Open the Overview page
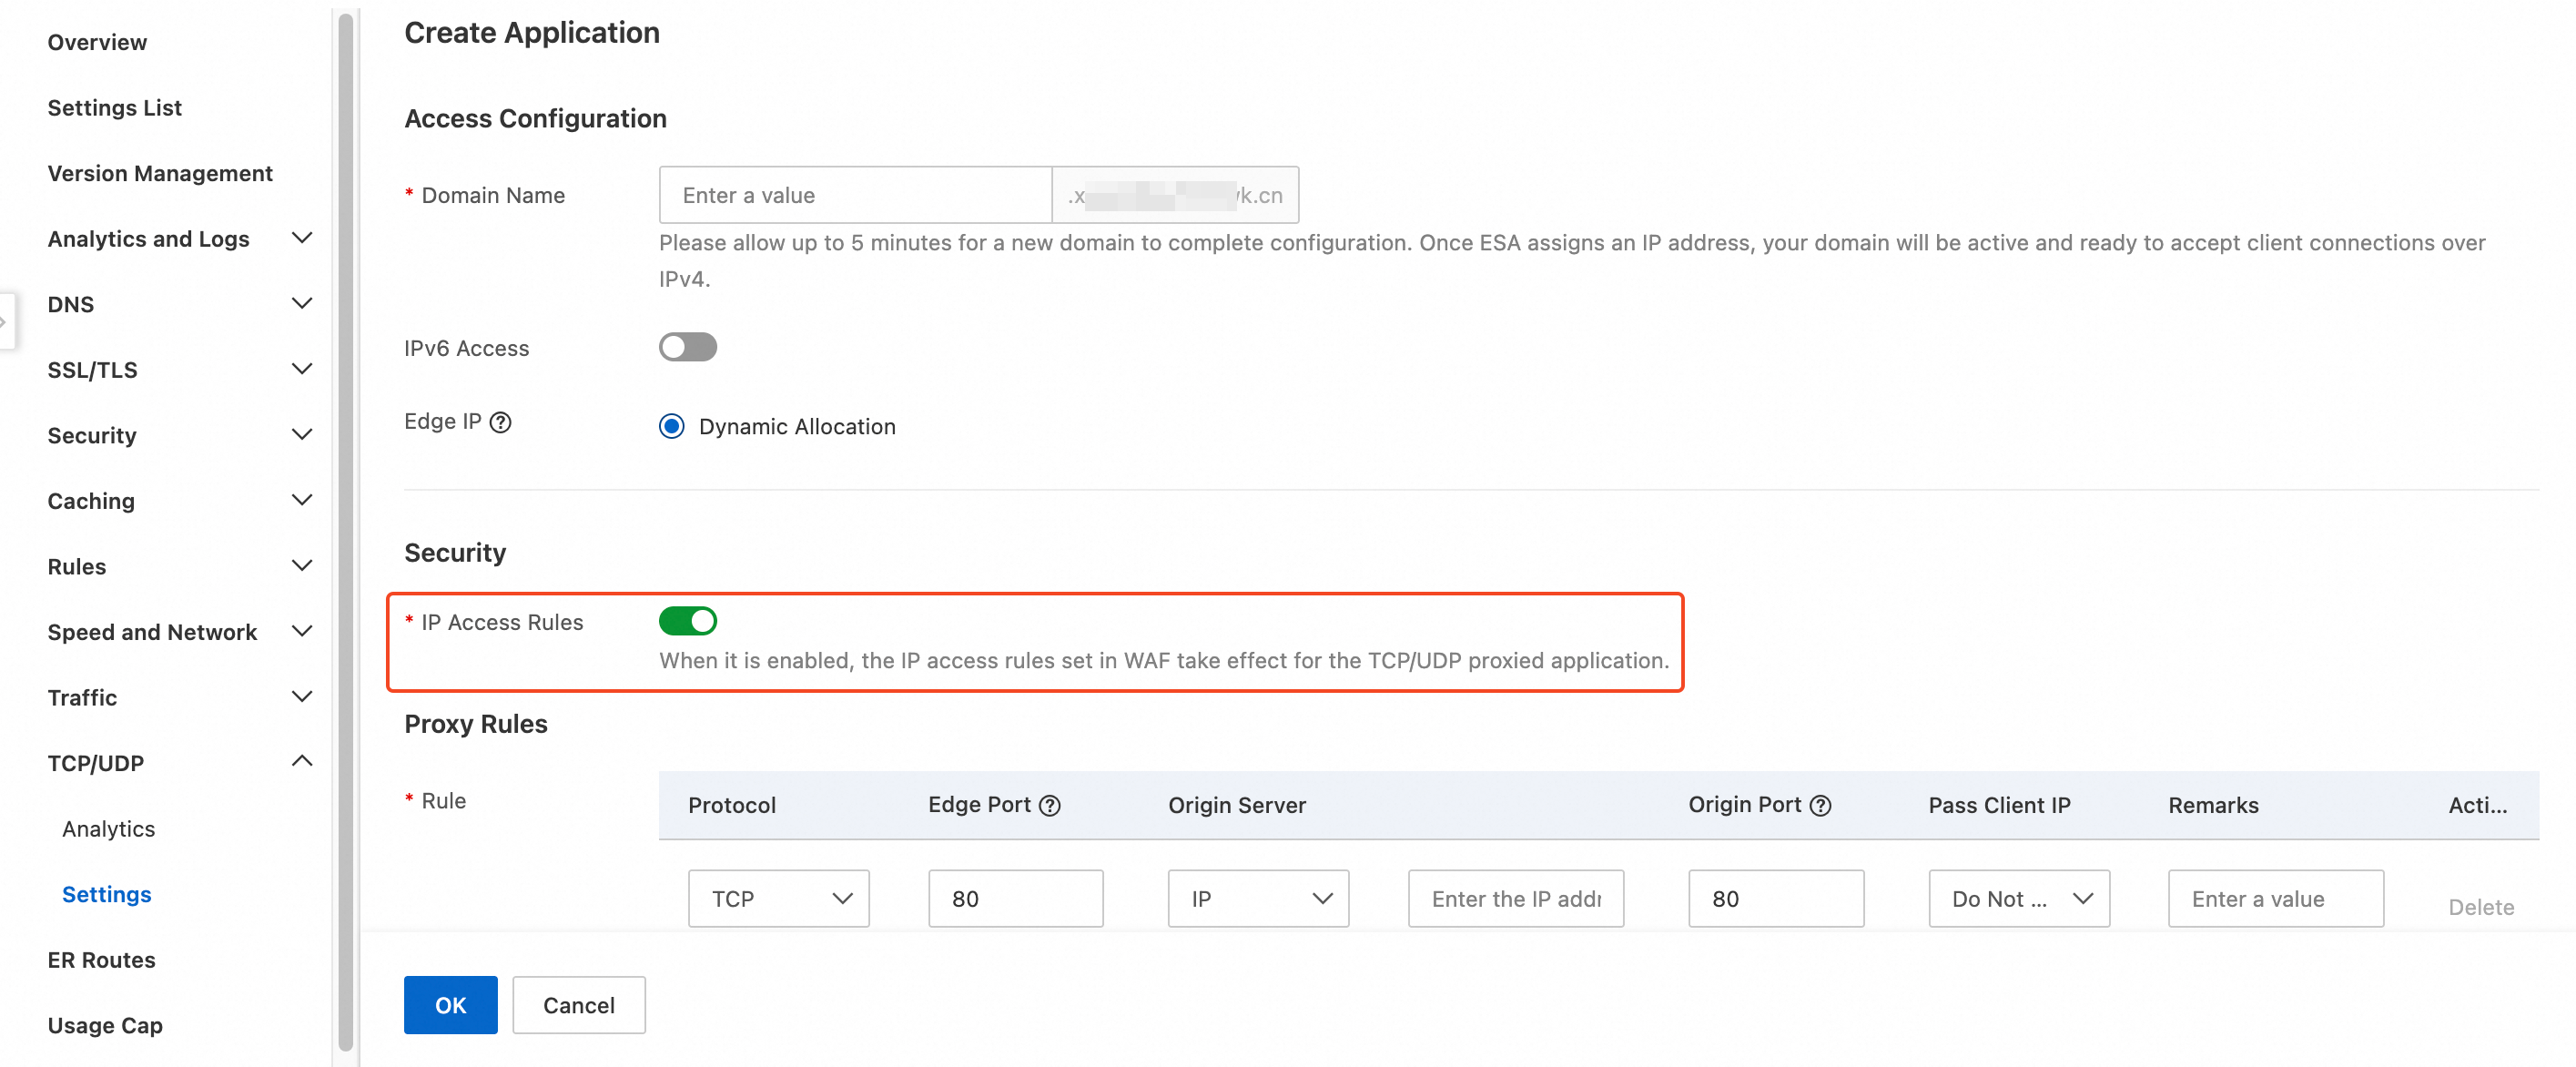Image resolution: width=2576 pixels, height=1067 pixels. [97, 42]
